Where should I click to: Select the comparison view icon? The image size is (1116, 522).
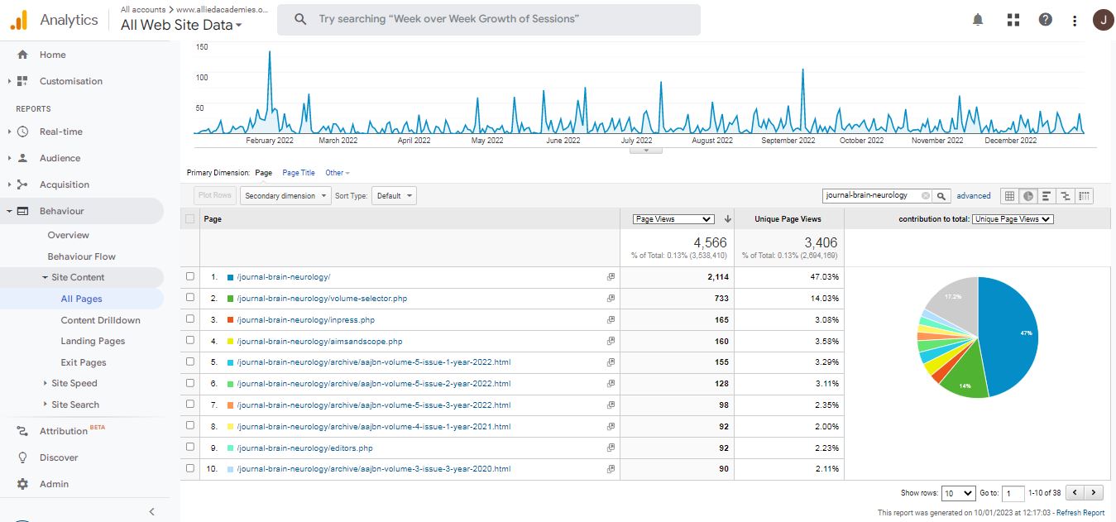pyautogui.click(x=1066, y=196)
